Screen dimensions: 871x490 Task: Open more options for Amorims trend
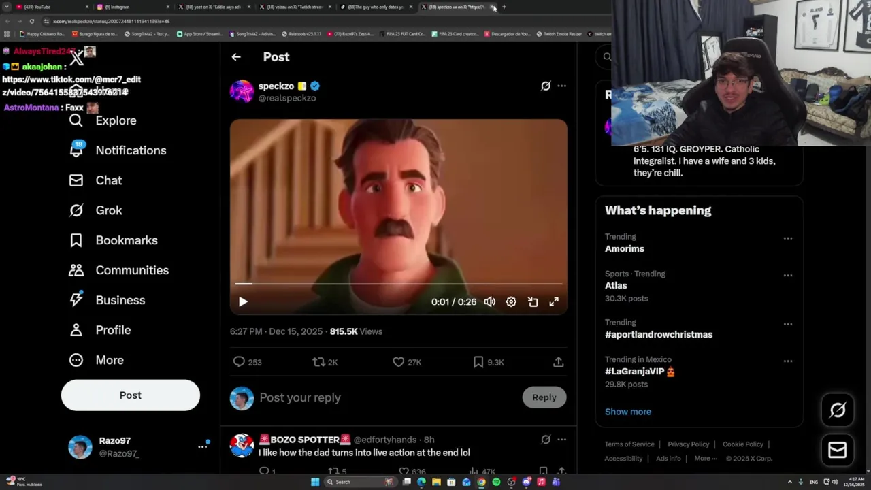coord(788,238)
